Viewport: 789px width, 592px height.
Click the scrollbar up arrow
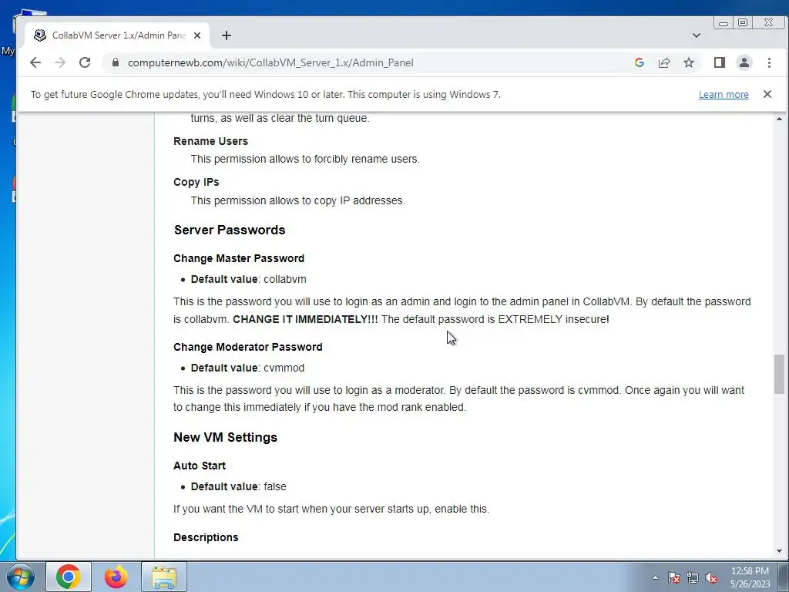click(x=779, y=119)
